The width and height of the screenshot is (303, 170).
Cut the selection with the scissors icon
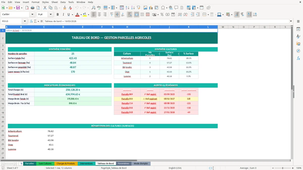click(x=45, y=8)
